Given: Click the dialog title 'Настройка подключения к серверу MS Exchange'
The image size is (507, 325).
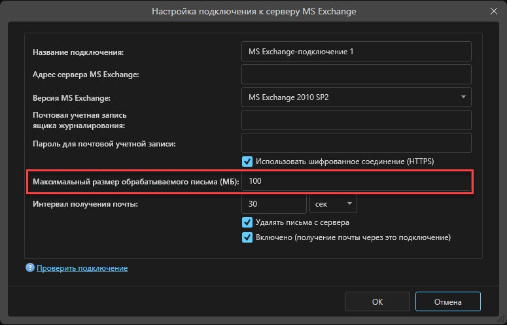Looking at the screenshot, I should coord(254,11).
